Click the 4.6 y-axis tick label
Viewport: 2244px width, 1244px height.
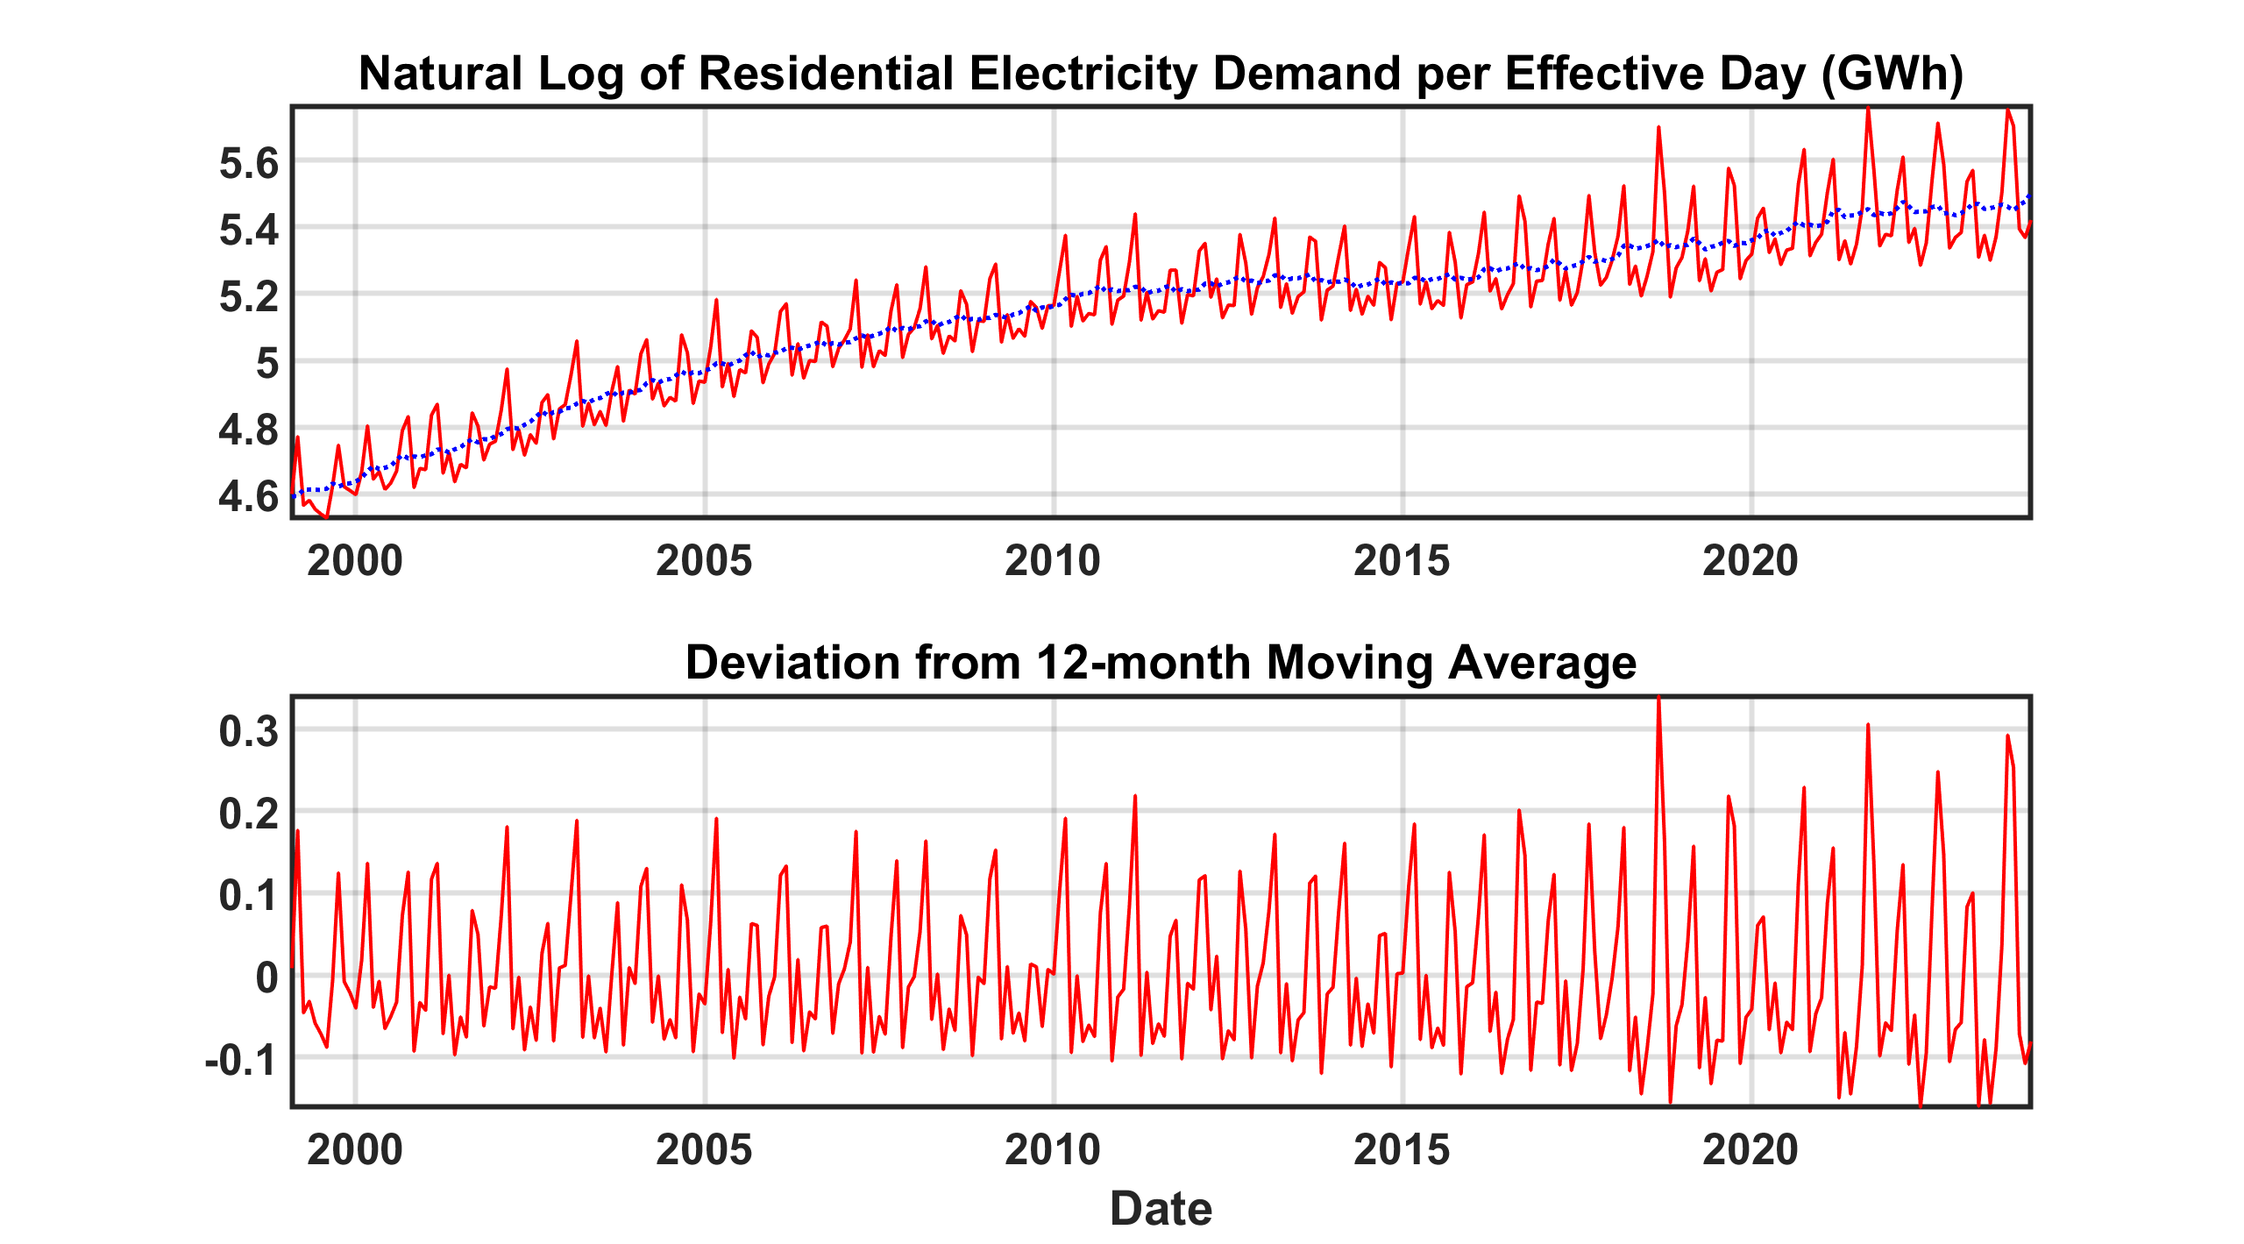pyautogui.click(x=249, y=497)
